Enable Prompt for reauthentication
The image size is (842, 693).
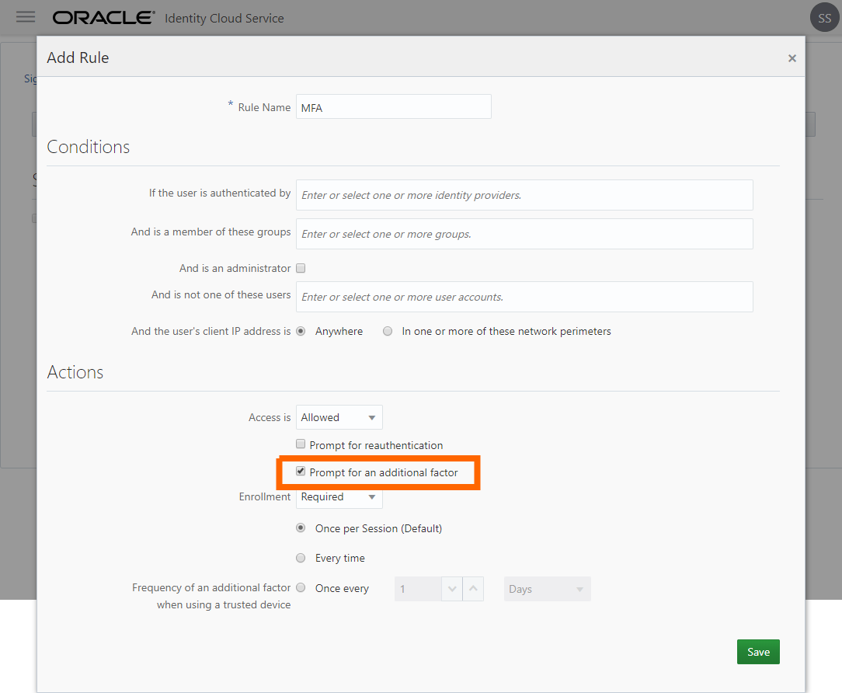pos(301,444)
